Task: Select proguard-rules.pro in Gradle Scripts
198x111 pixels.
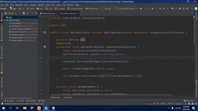Action: pos(23,32)
